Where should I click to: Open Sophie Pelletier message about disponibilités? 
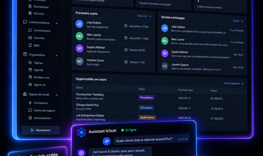[x=202, y=54]
